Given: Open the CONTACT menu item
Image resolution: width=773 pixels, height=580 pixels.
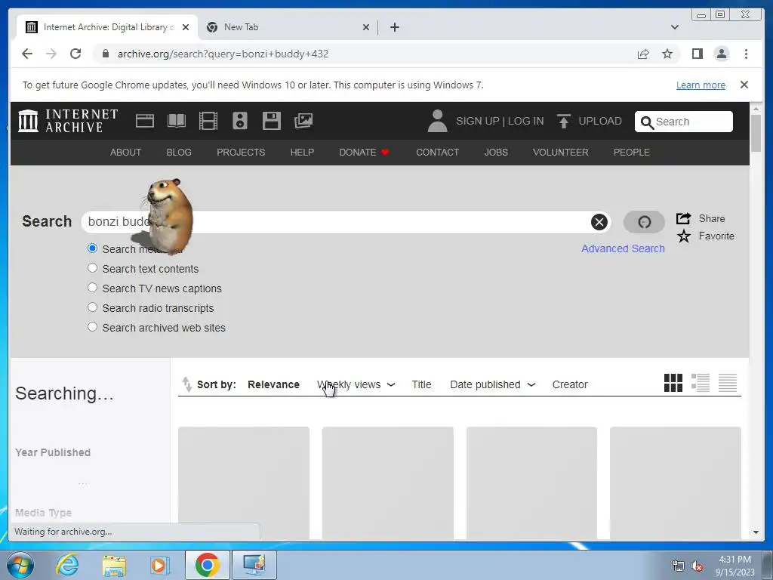Looking at the screenshot, I should pos(437,153).
